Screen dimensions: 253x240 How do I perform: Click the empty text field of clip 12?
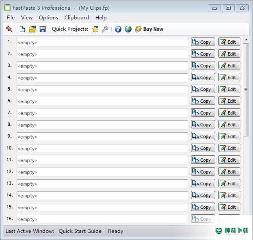click(x=102, y=172)
